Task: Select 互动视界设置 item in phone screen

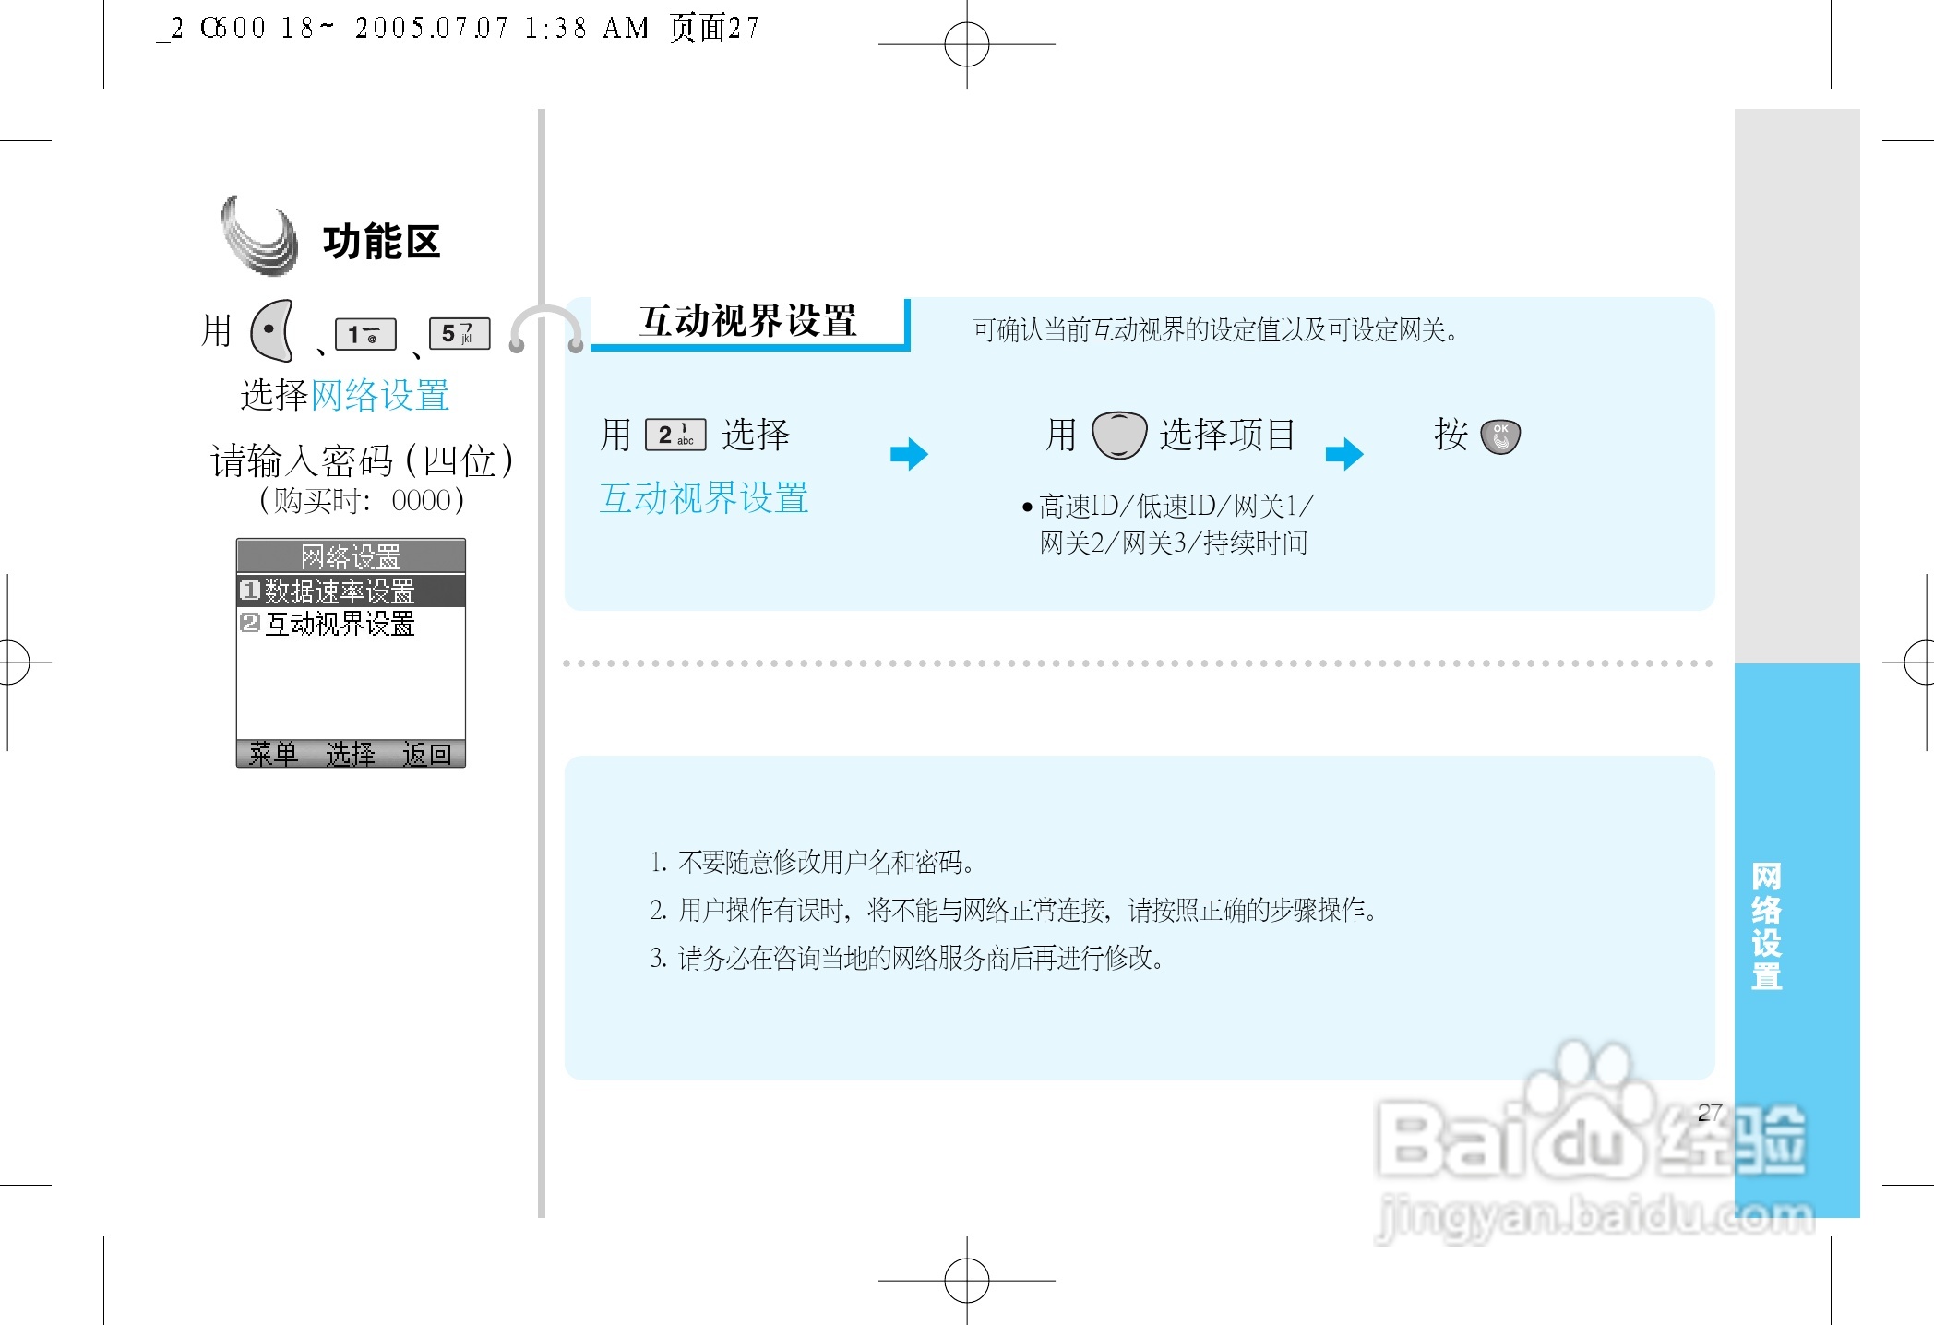Action: pos(340,625)
